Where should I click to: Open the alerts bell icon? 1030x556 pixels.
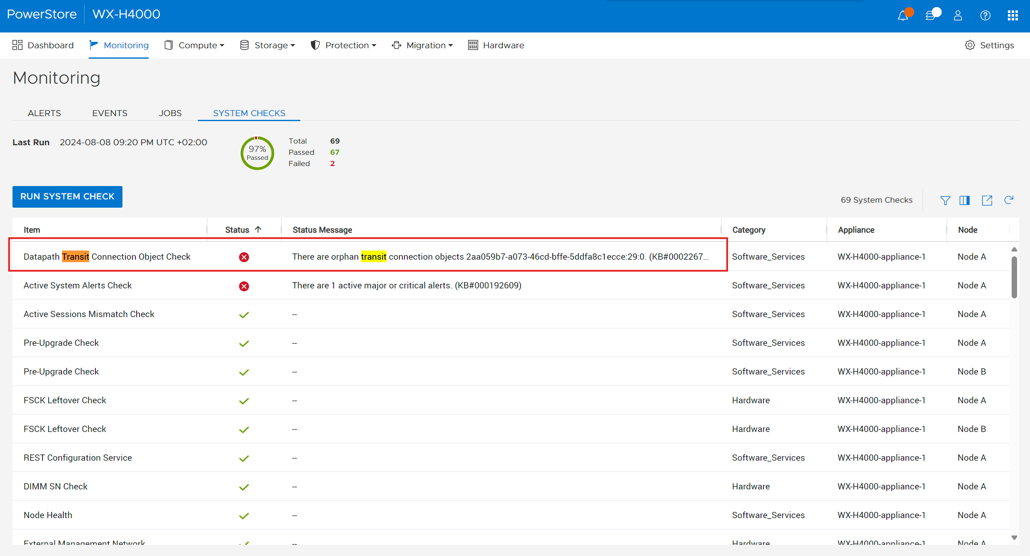pos(903,16)
